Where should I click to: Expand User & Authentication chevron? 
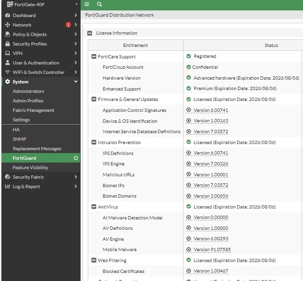tap(76, 63)
